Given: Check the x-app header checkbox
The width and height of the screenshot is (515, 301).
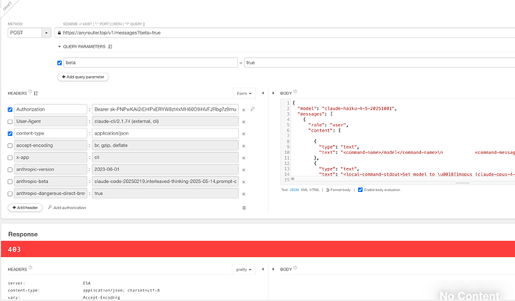Looking at the screenshot, I should (10, 158).
